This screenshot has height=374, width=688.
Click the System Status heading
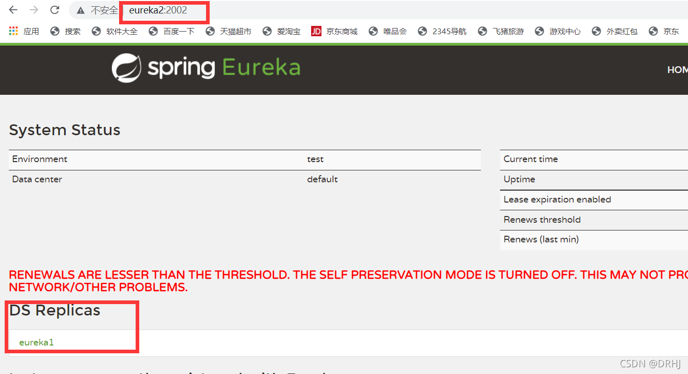[x=65, y=130]
